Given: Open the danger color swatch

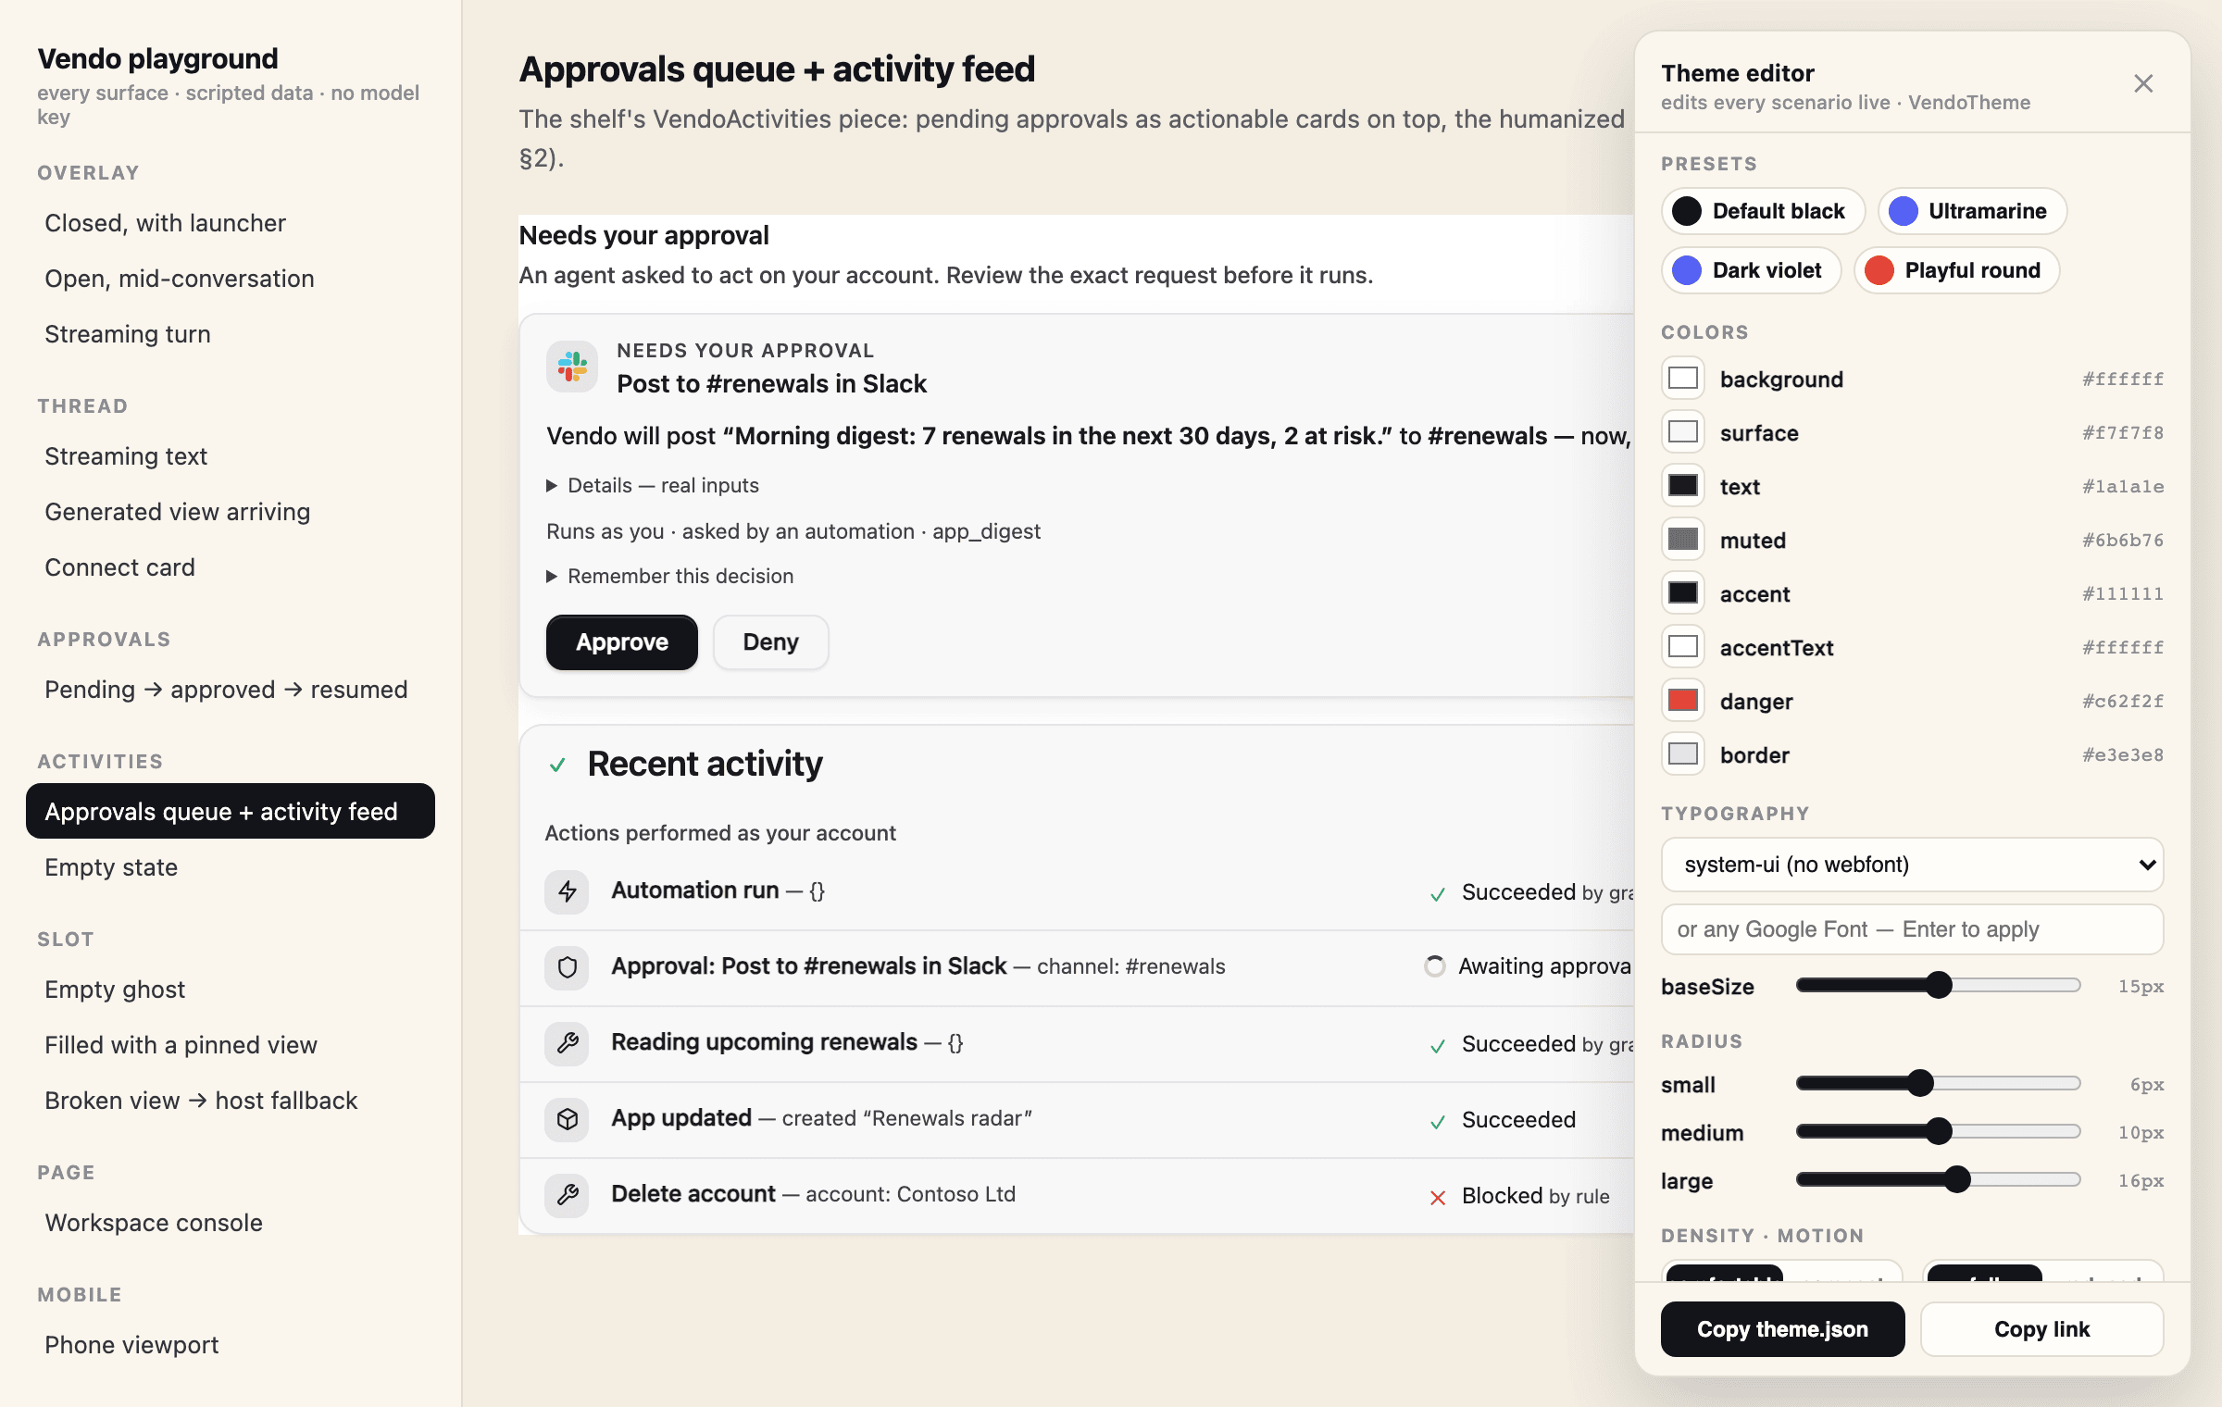Looking at the screenshot, I should click(x=1683, y=701).
